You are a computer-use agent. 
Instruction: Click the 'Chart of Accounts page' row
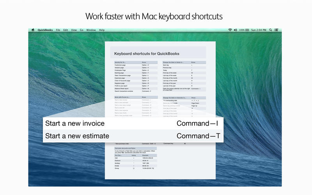pyautogui.click(x=136, y=81)
